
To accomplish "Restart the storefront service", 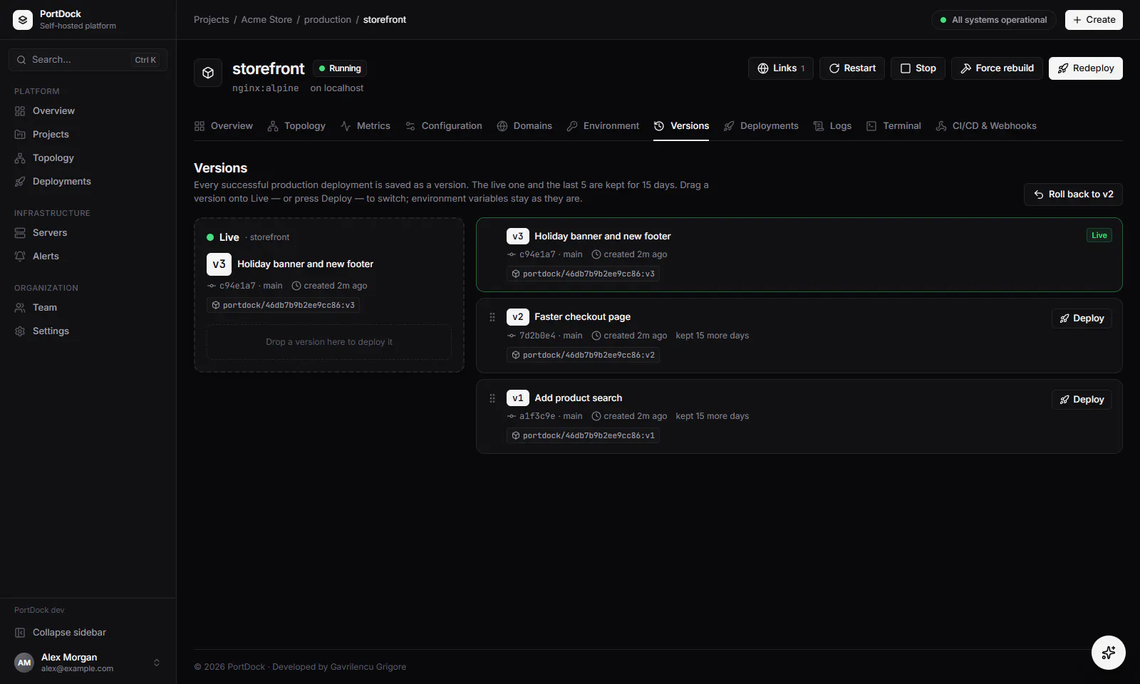I will [x=852, y=68].
